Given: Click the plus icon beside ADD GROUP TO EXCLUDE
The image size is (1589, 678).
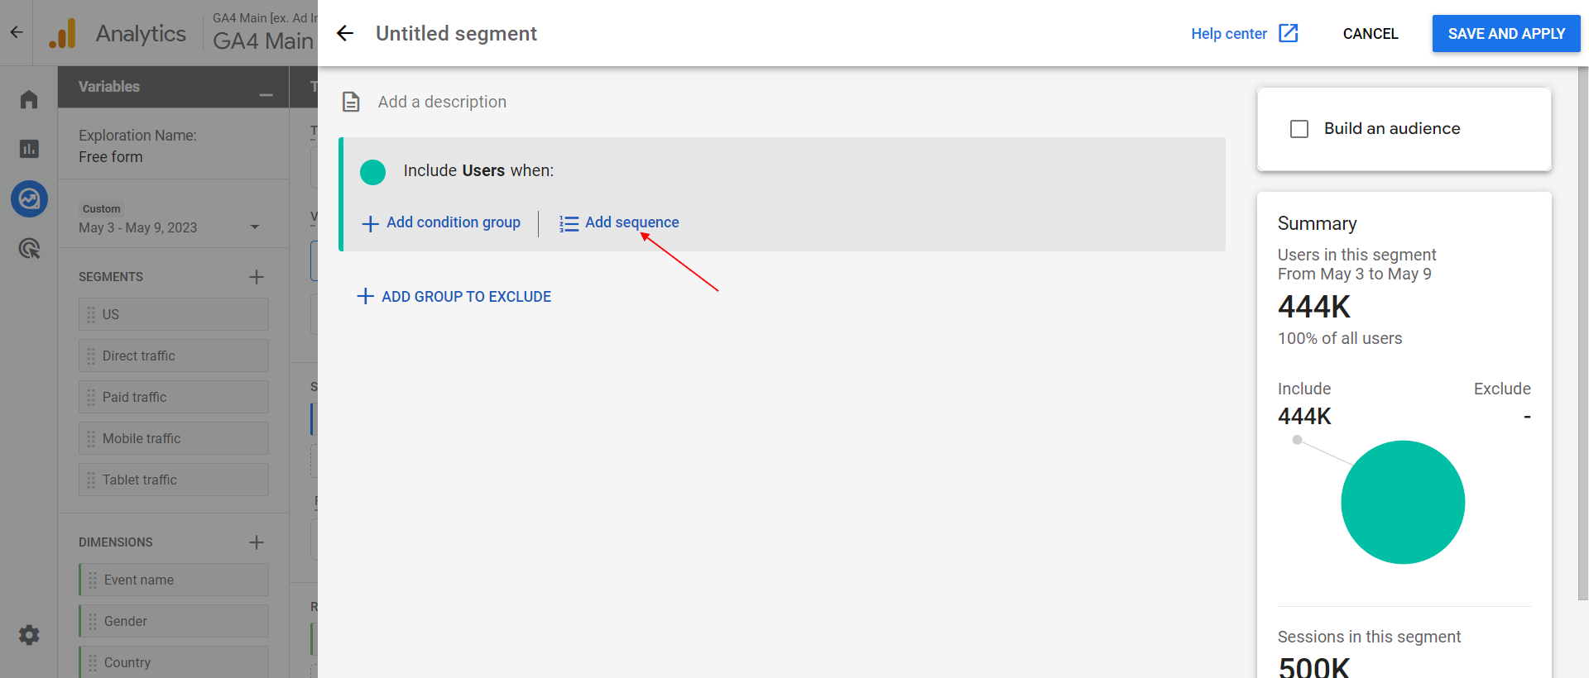Looking at the screenshot, I should point(365,296).
